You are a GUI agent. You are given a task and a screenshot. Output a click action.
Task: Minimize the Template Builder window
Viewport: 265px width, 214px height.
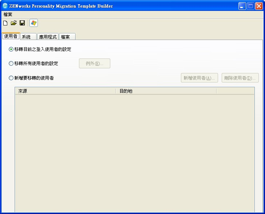pyautogui.click(x=242, y=6)
